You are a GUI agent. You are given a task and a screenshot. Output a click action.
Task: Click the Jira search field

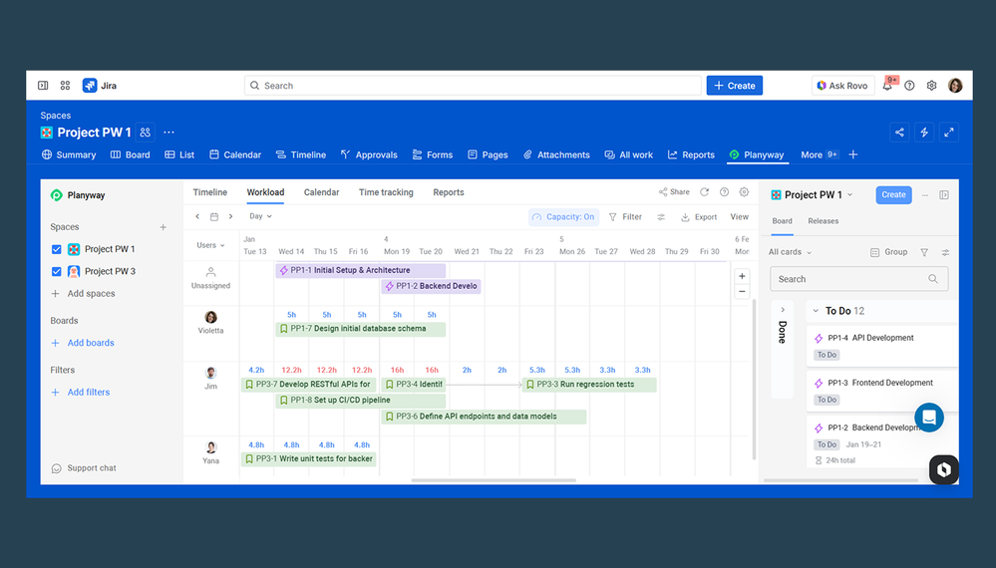tap(473, 86)
